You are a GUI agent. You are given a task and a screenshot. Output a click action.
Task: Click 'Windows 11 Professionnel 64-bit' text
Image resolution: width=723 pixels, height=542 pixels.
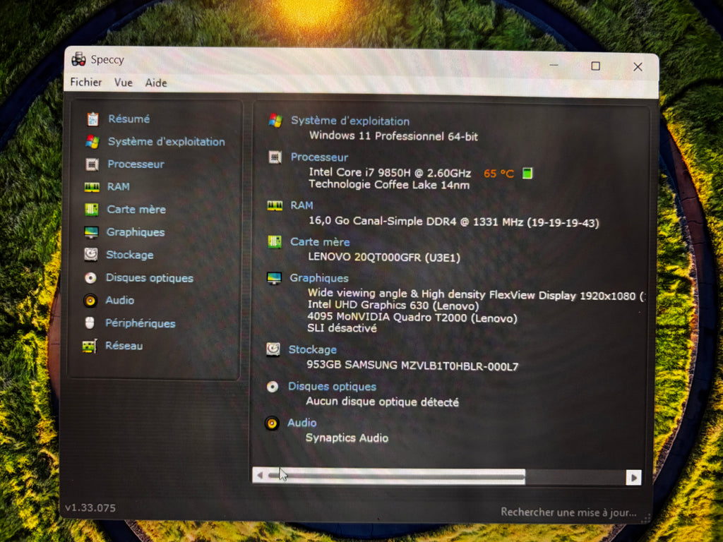tap(393, 136)
